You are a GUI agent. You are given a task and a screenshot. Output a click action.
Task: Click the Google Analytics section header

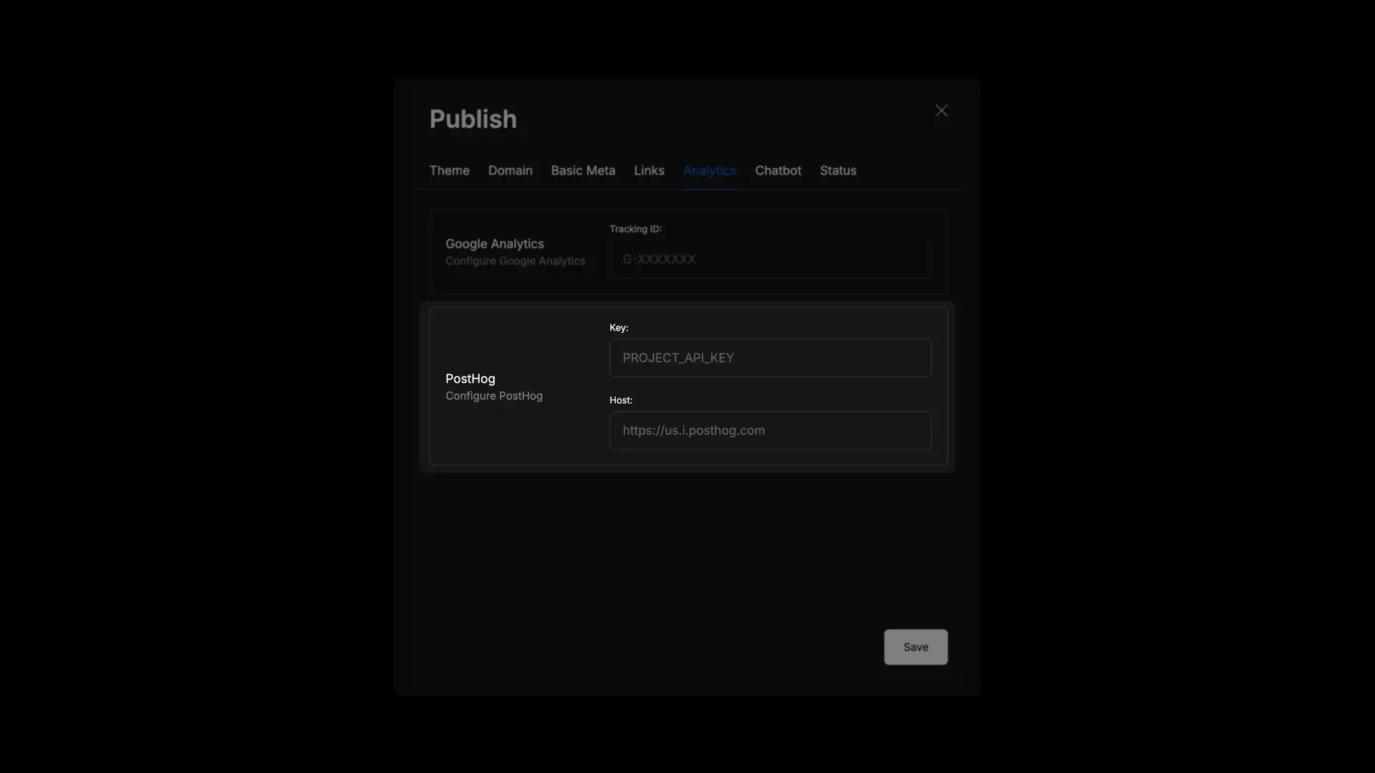pos(495,243)
